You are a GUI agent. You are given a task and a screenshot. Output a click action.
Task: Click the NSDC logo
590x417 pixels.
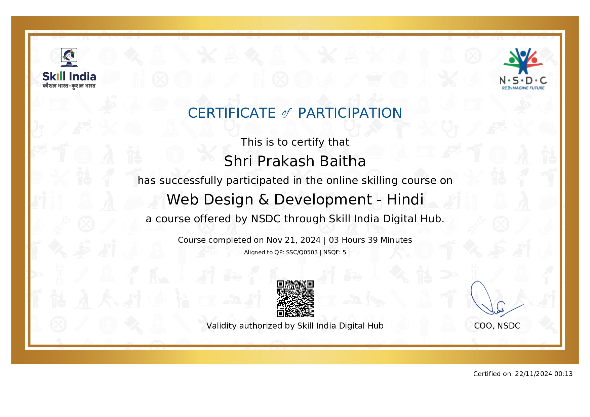tap(523, 69)
